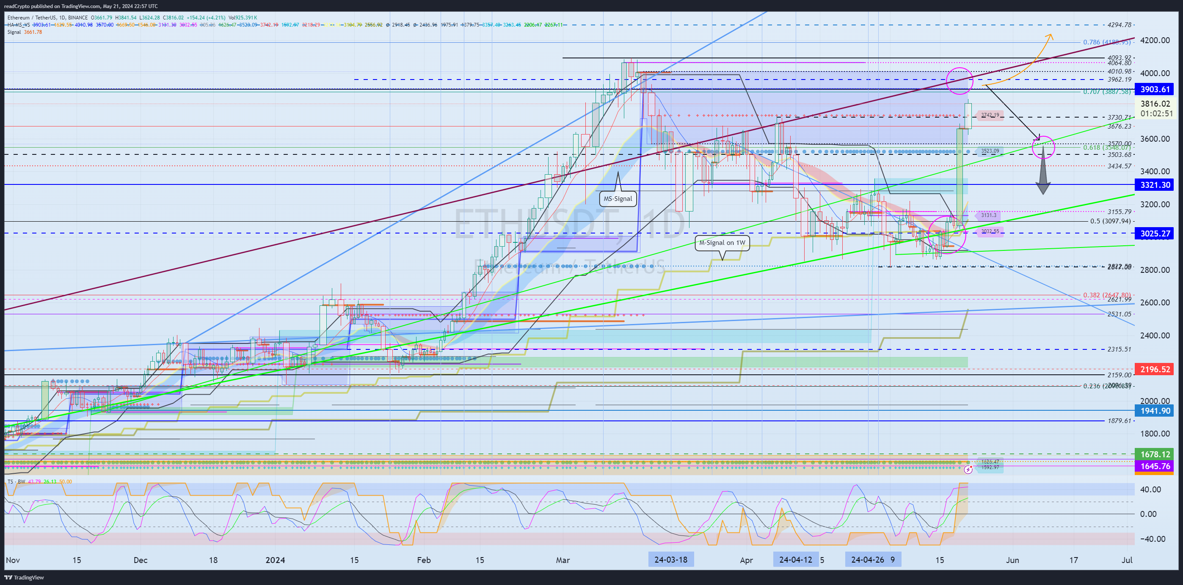Click the 2315.51 level label
The width and height of the screenshot is (1183, 585).
(1119, 349)
